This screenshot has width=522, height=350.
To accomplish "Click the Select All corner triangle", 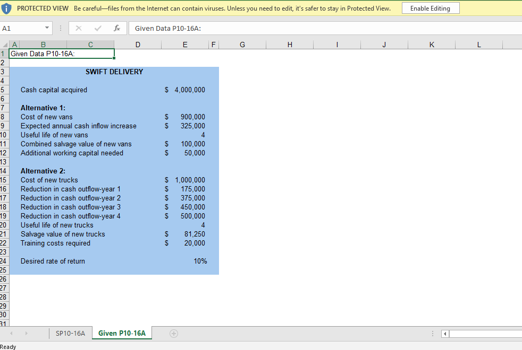I will point(5,45).
